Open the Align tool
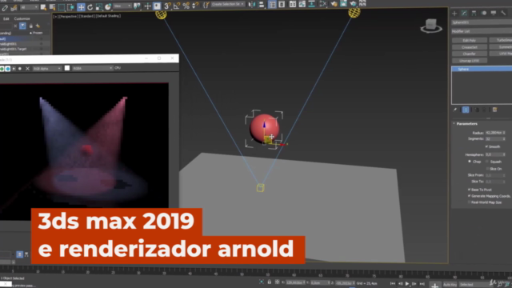The image size is (512, 288). (x=262, y=5)
